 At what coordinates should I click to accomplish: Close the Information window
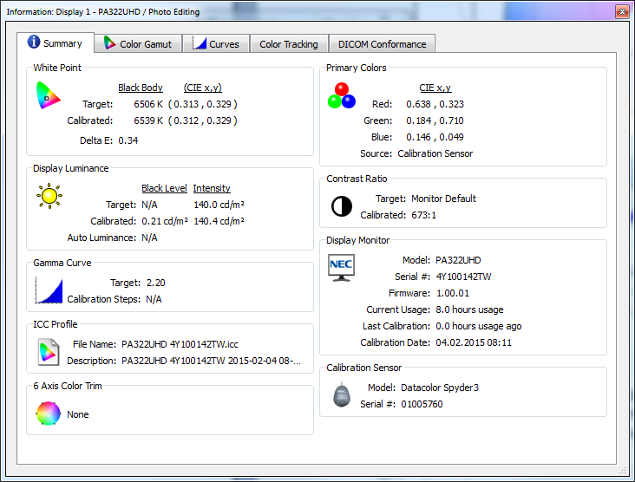621,11
